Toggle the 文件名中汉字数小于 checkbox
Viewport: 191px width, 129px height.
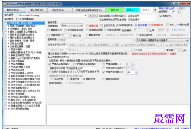click(x=104, y=68)
